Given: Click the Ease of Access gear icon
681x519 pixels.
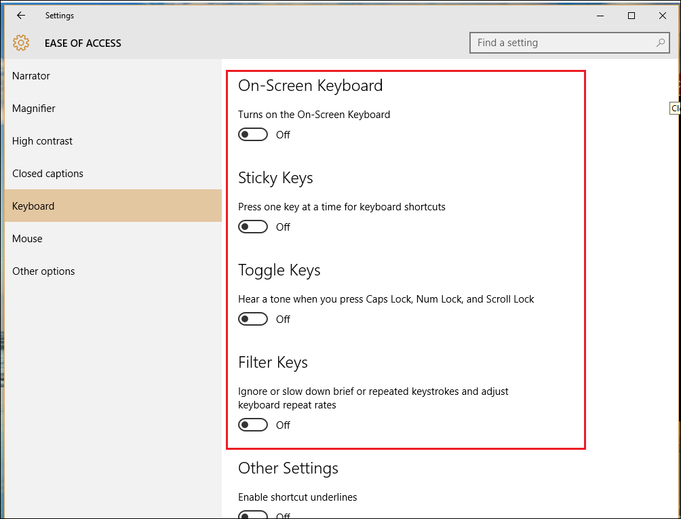Looking at the screenshot, I should coord(21,43).
